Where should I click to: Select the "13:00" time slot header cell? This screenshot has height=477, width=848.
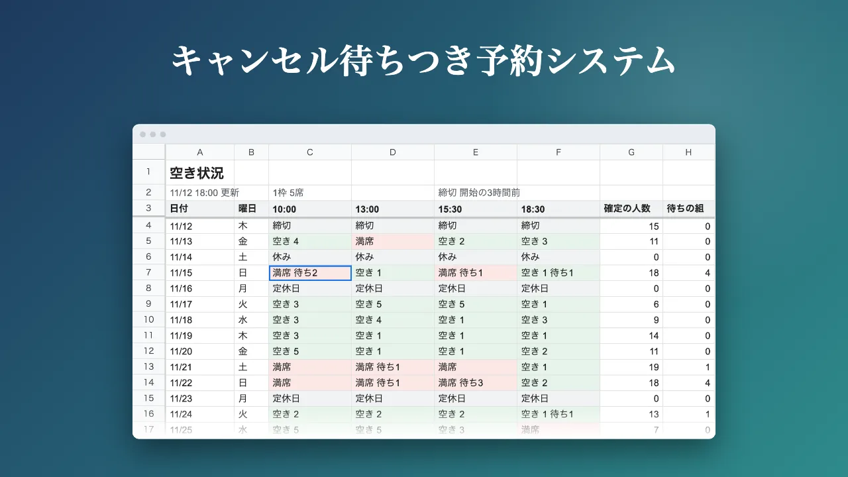pos(393,209)
